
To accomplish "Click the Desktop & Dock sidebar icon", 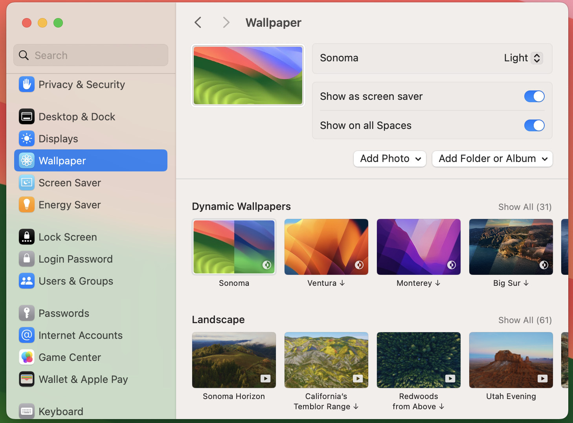I will click(27, 117).
